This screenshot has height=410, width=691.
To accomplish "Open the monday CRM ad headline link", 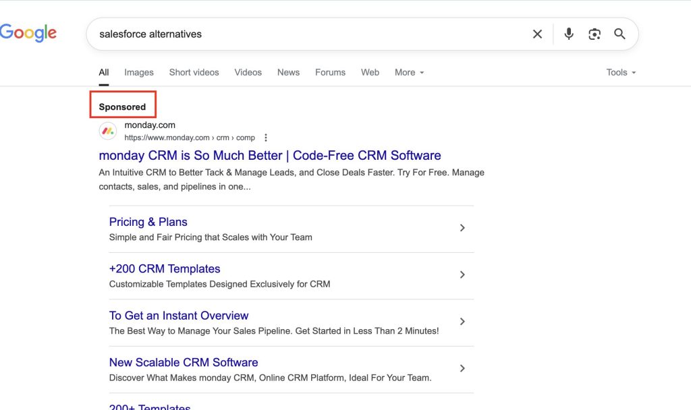I will click(269, 155).
